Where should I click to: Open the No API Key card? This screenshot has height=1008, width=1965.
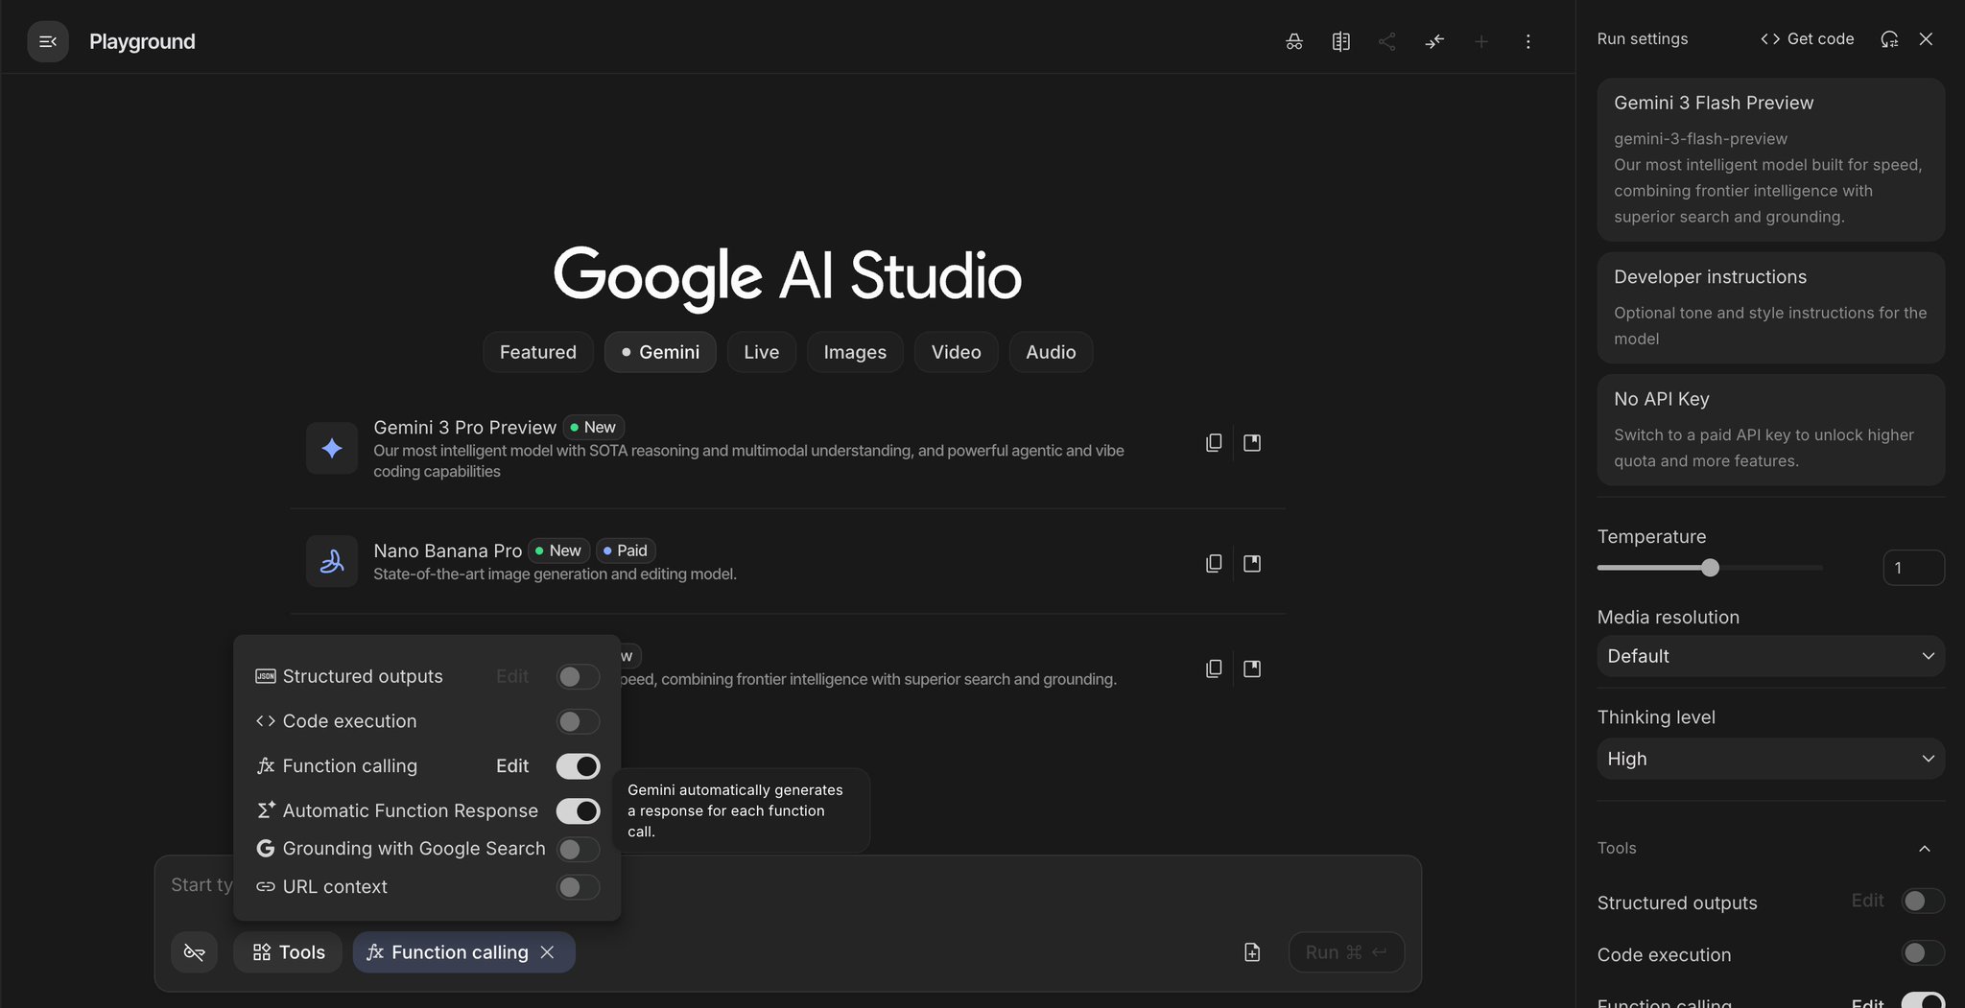1770,429
